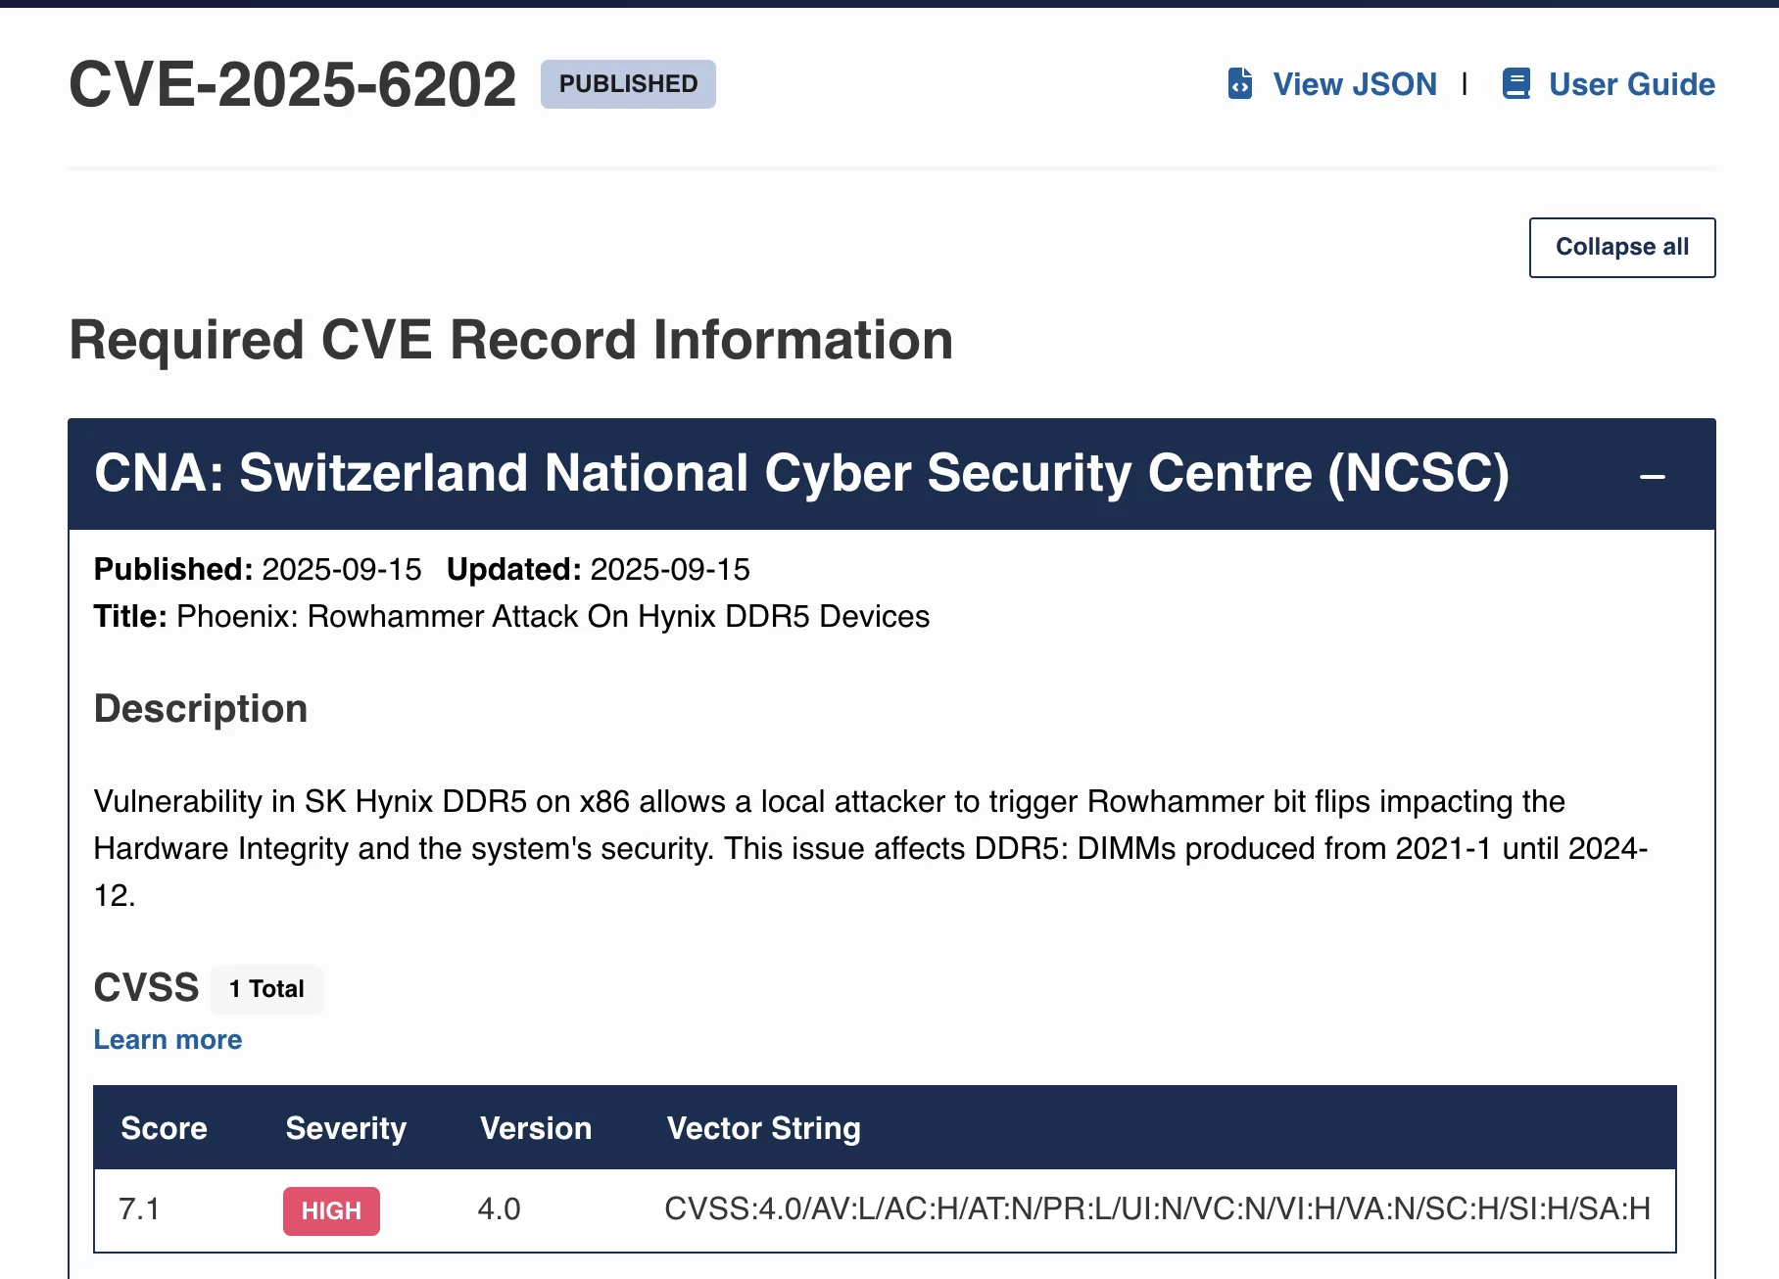Open the User Guide link
1779x1279 pixels.
click(x=1631, y=84)
